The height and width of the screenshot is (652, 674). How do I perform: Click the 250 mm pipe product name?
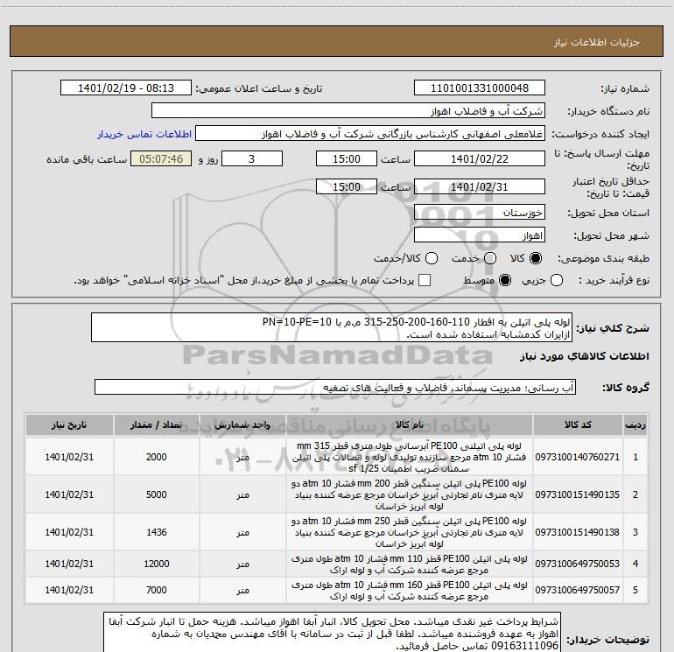(410, 532)
